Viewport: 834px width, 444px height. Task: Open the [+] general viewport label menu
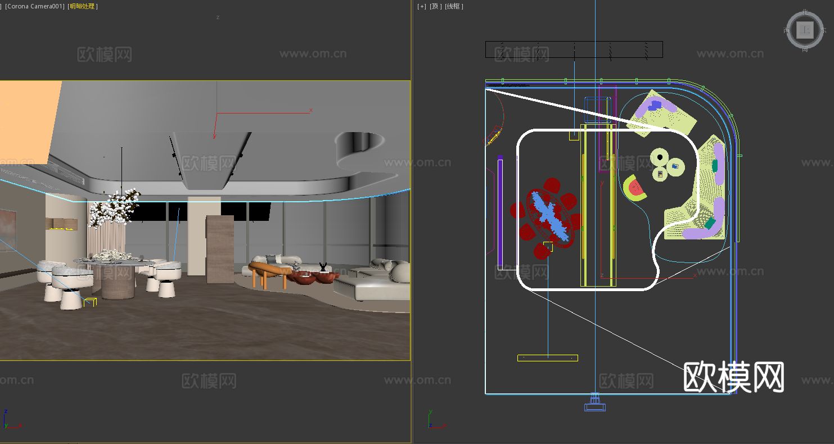click(421, 6)
